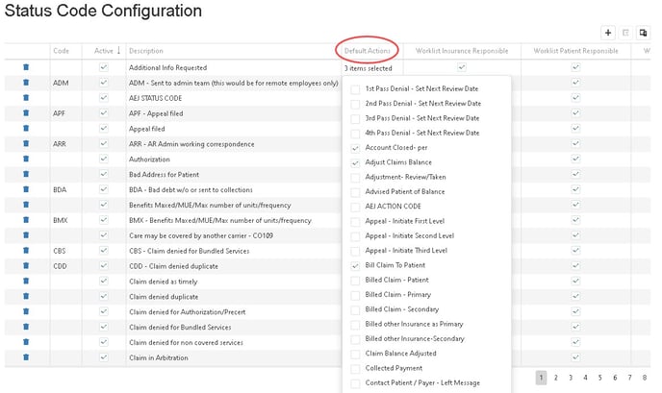Delete the Claim in Arbitration row
This screenshot has width=662, height=393.
coord(26,357)
